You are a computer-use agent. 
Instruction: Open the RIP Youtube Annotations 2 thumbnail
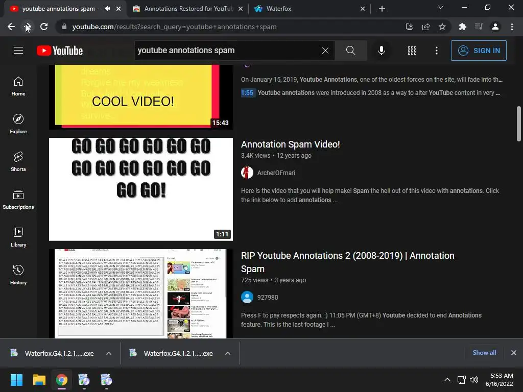pos(141,293)
